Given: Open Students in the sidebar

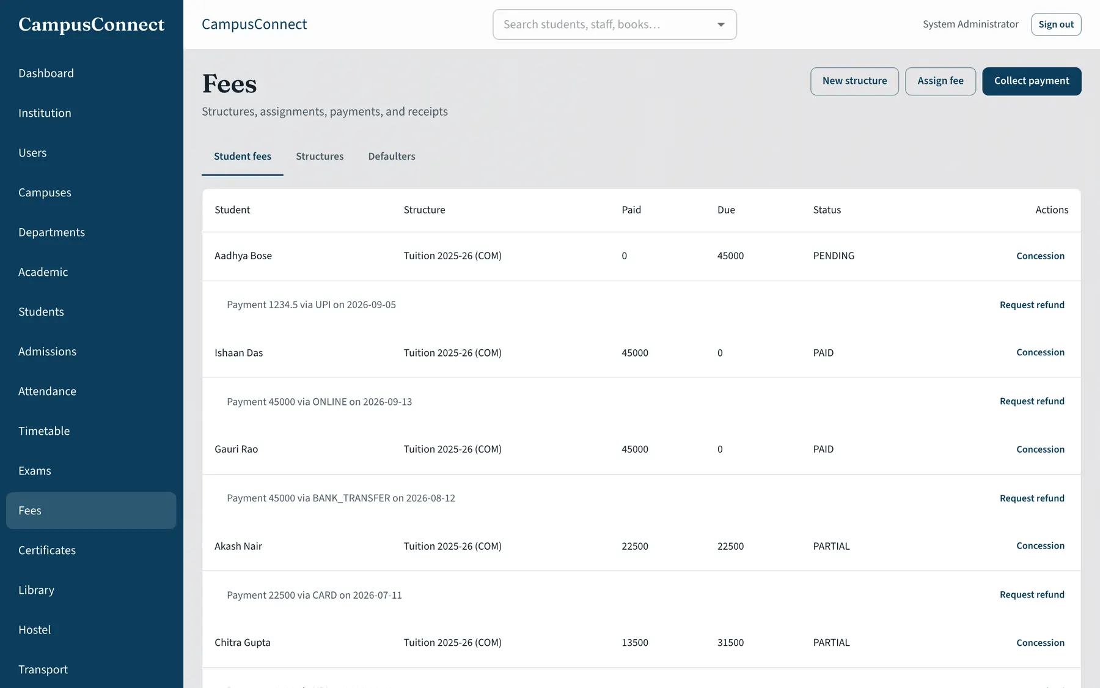Looking at the screenshot, I should 91,312.
